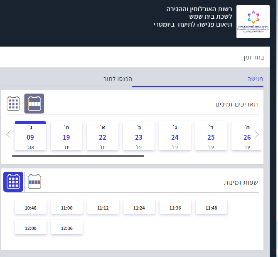Pick date 22 ינו׳
This screenshot has width=278, height=257.
pyautogui.click(x=103, y=136)
